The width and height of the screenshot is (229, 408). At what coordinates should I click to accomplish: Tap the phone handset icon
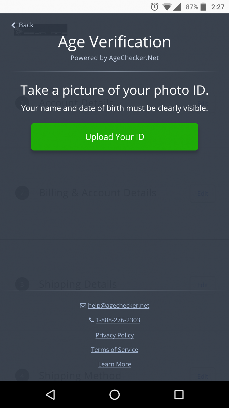click(91, 320)
